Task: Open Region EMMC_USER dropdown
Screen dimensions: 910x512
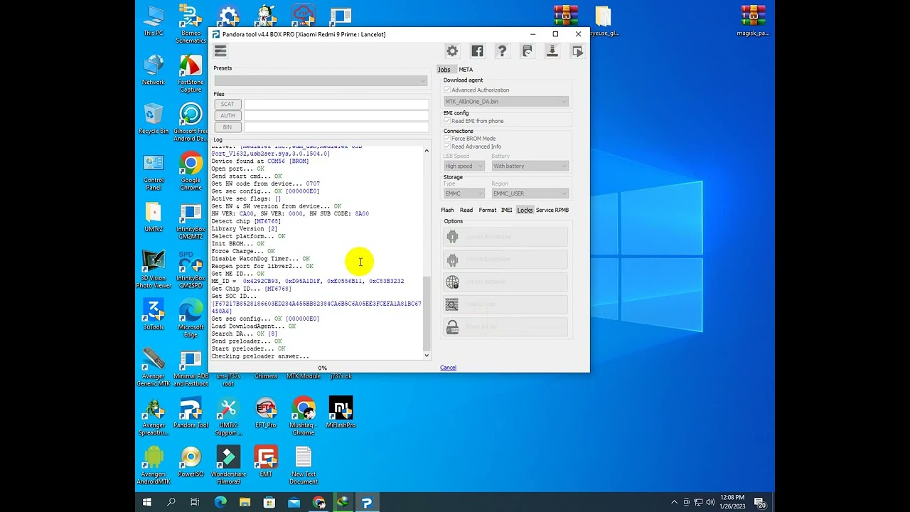Action: pos(530,193)
